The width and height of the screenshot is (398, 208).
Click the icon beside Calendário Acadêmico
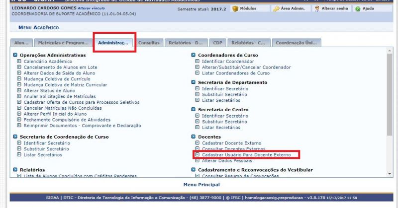pyautogui.click(x=19, y=62)
